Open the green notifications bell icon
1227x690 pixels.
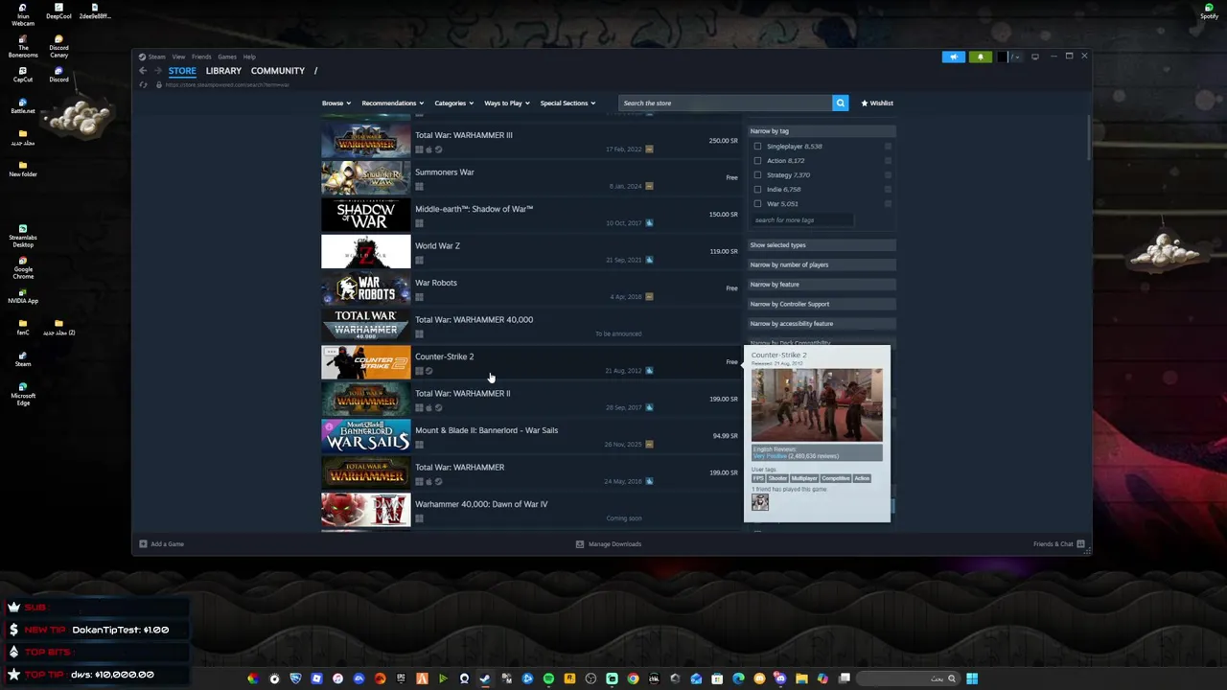point(980,57)
